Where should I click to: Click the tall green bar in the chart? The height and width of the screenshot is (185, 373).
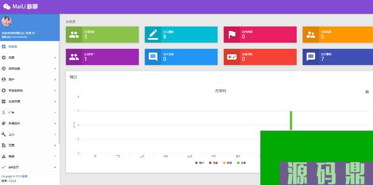[290, 121]
